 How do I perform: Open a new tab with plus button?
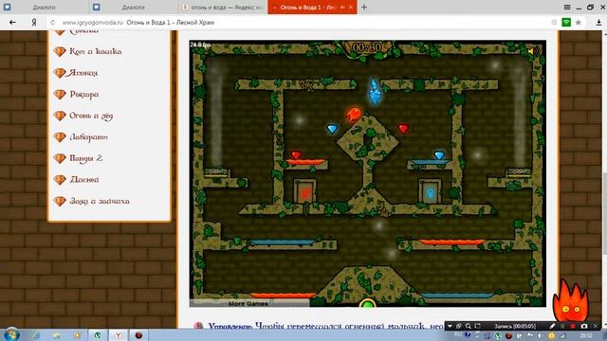[x=364, y=7]
